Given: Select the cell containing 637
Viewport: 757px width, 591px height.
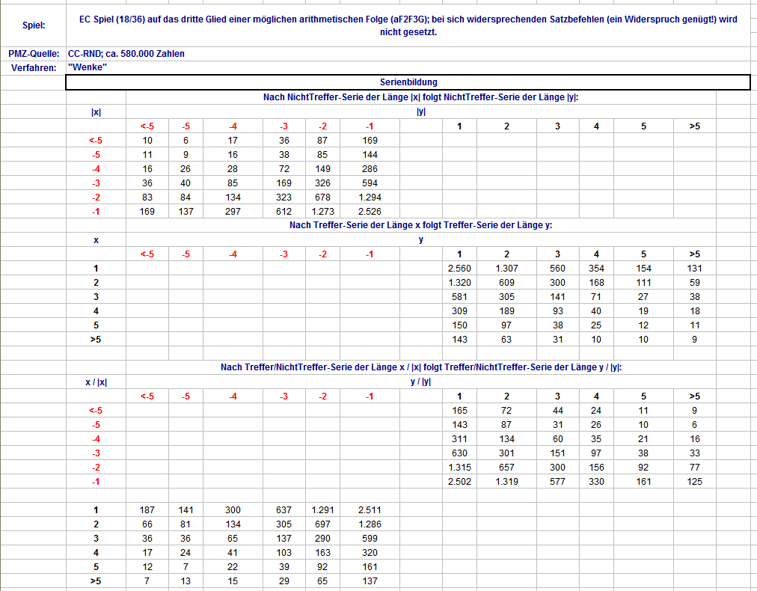Looking at the screenshot, I should click(284, 510).
